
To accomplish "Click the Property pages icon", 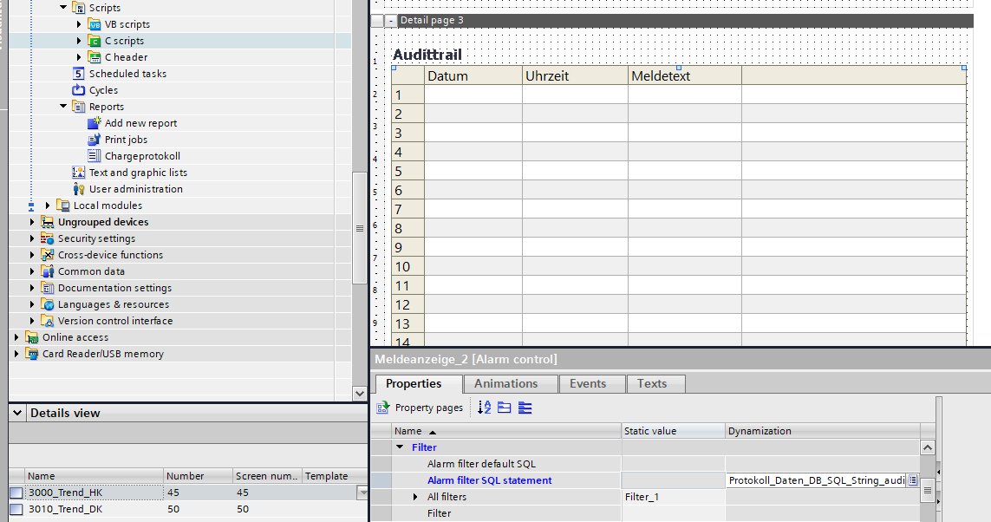I will [383, 408].
